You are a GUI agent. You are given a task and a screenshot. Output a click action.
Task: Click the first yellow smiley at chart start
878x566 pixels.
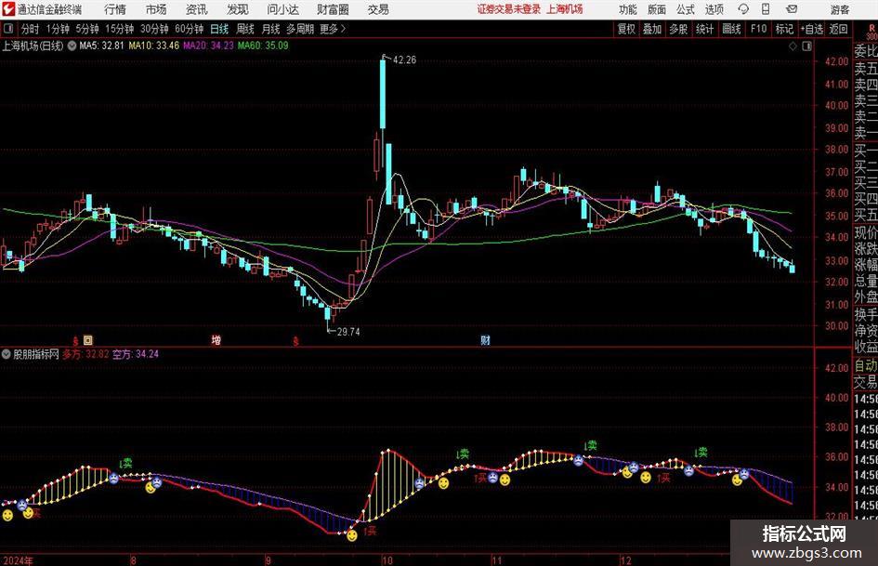7,515
